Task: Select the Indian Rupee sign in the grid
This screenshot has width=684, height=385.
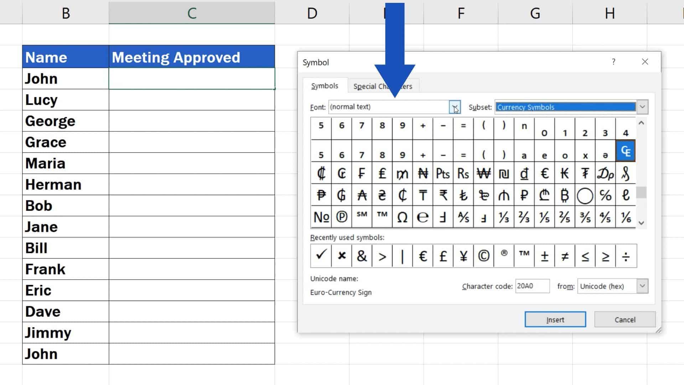Action: 443,195
